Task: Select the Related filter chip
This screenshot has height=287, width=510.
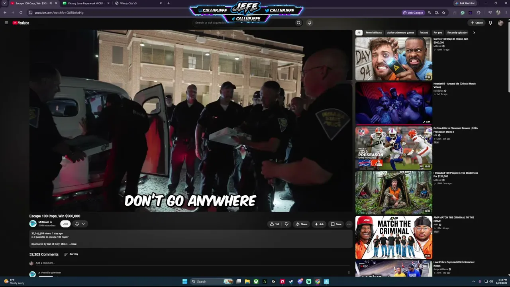Action: (x=424, y=33)
